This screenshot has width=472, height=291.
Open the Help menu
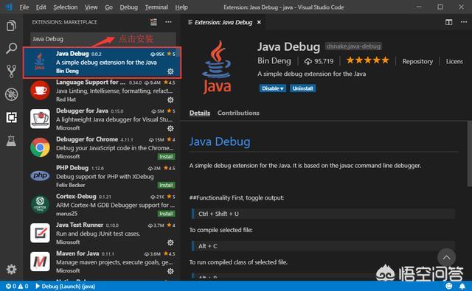[x=181, y=7]
